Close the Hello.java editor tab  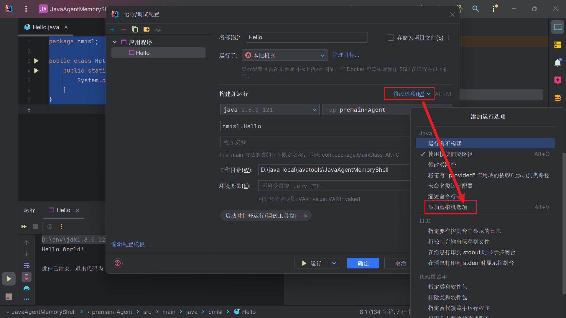pyautogui.click(x=66, y=27)
